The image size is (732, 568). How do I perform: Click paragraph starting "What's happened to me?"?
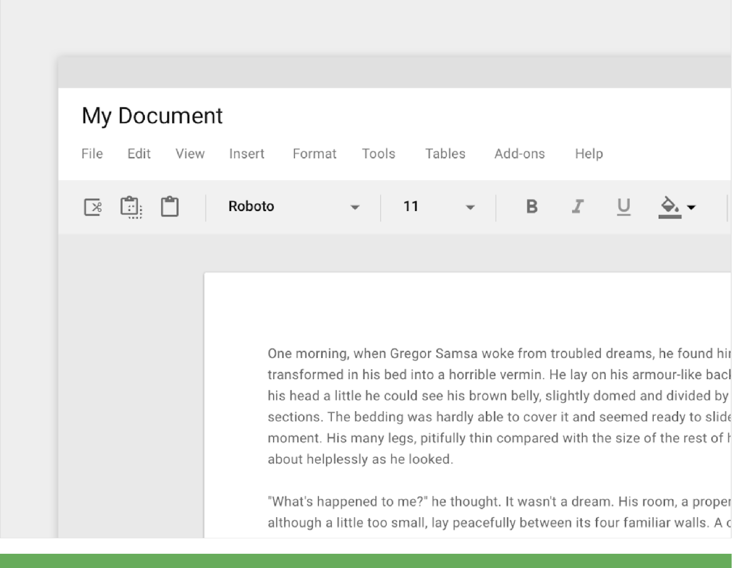499,512
